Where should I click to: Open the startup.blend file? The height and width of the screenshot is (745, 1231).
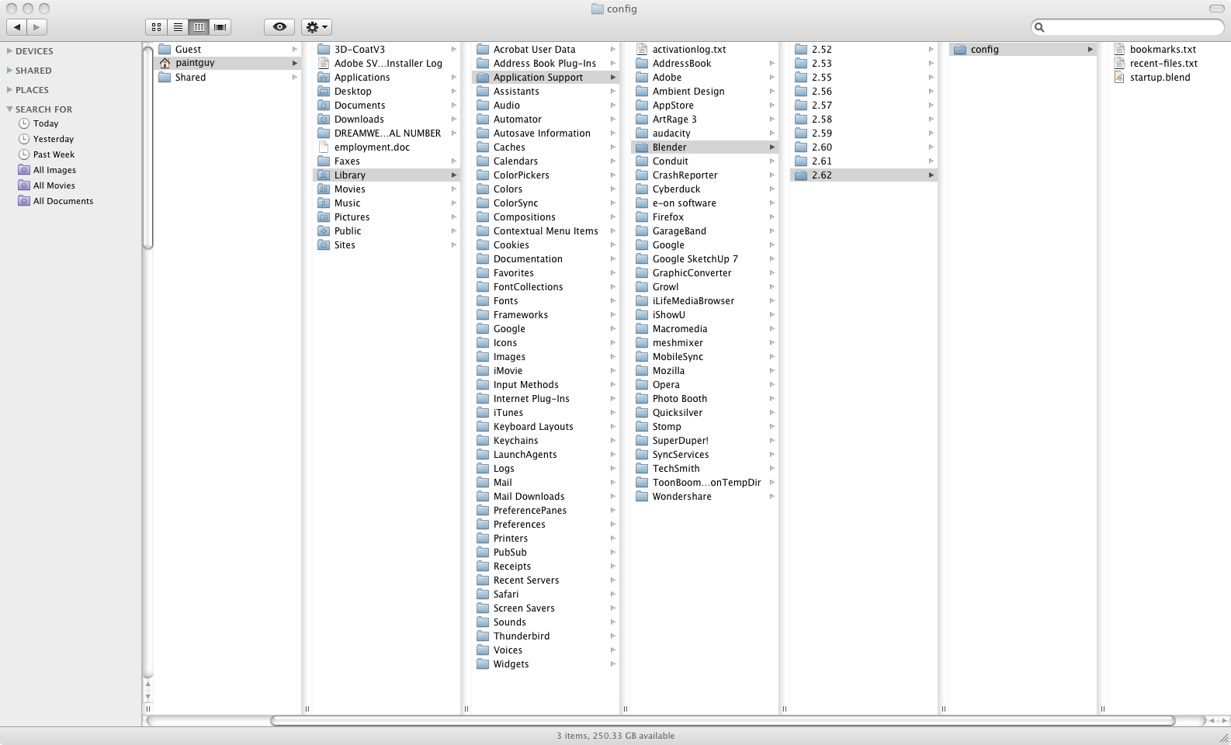1160,78
